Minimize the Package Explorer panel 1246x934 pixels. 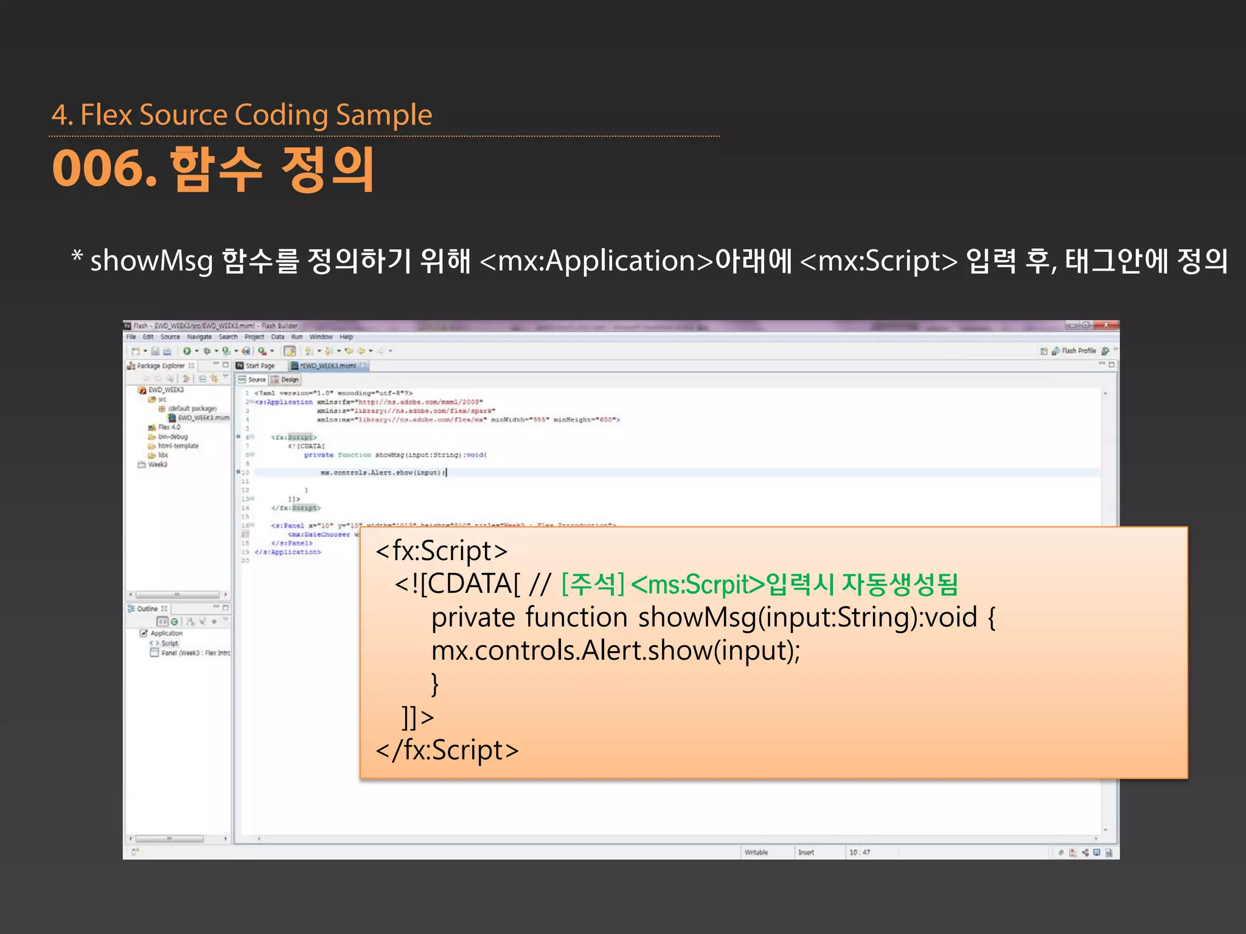tap(215, 364)
